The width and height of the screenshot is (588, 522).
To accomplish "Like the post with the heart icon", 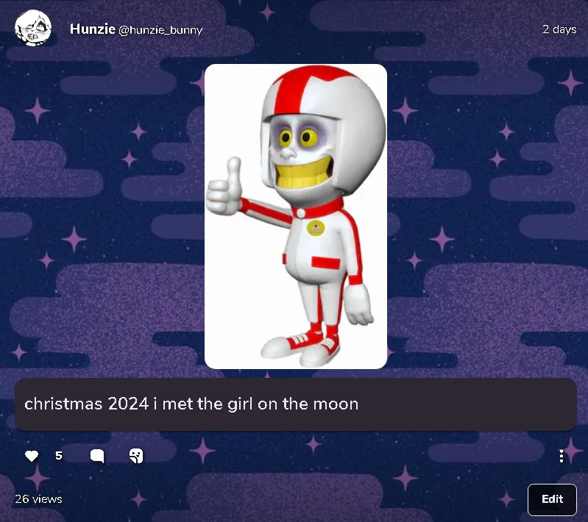I will (32, 456).
